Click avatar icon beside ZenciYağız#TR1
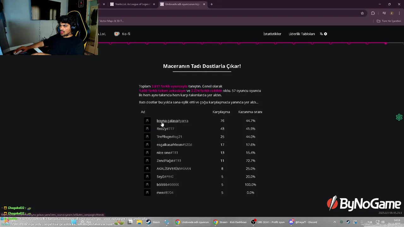The height and width of the screenshot is (227, 404). [147, 160]
